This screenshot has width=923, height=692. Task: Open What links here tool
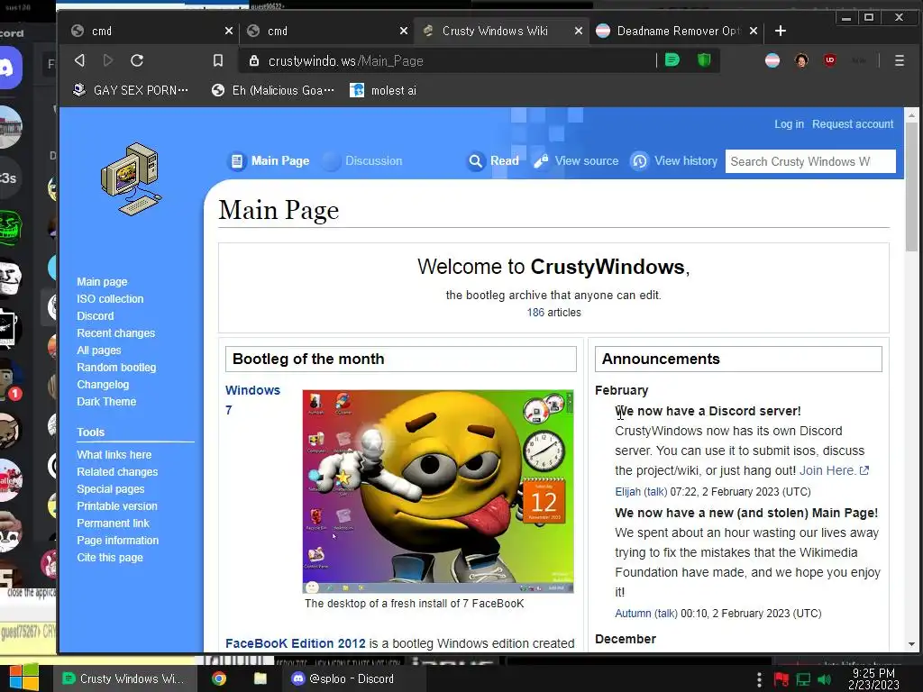pyautogui.click(x=114, y=455)
